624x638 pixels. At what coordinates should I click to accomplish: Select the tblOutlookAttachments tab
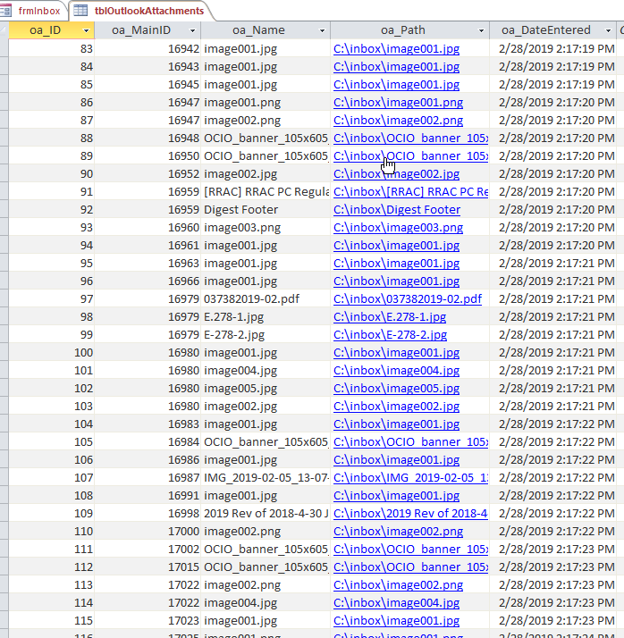140,11
